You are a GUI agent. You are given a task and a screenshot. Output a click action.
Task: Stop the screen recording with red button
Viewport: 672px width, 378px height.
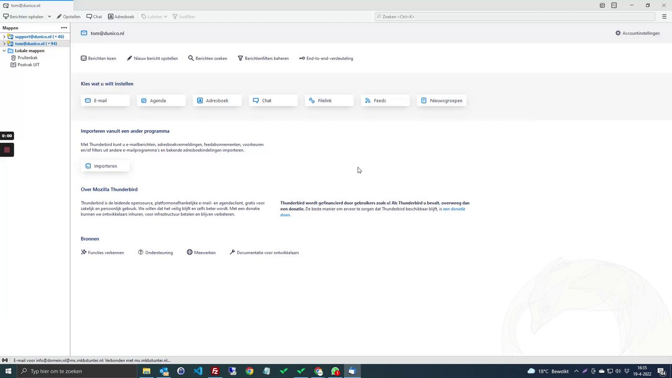[x=7, y=150]
